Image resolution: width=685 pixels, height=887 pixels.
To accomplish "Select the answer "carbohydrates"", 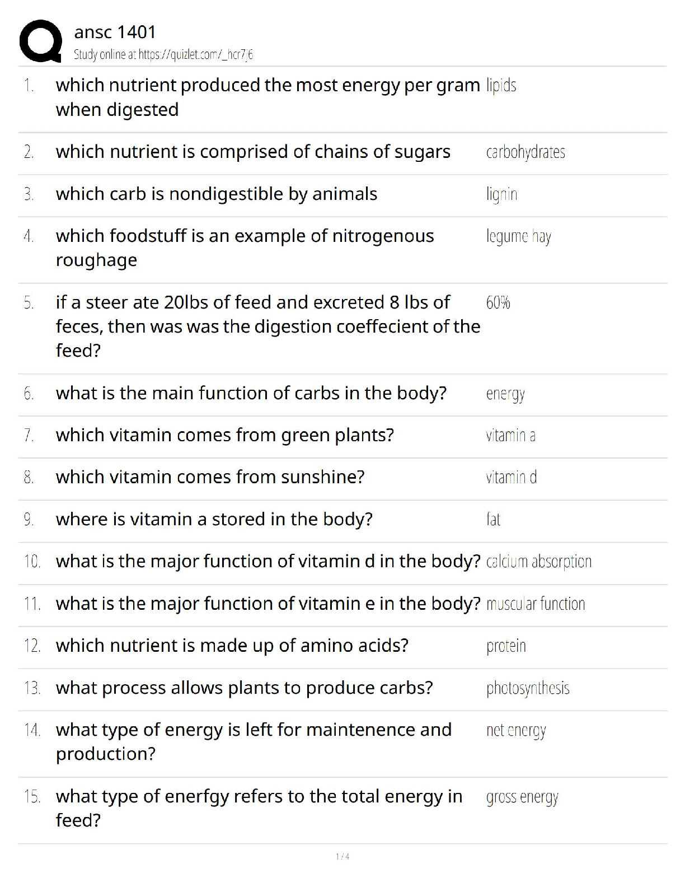I will [526, 152].
